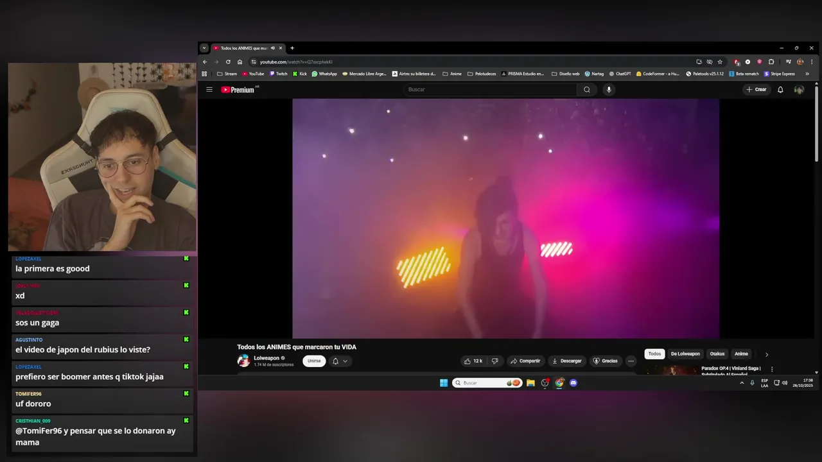
Task: Click the Windows taskbar Buscar search box
Action: tap(487, 383)
